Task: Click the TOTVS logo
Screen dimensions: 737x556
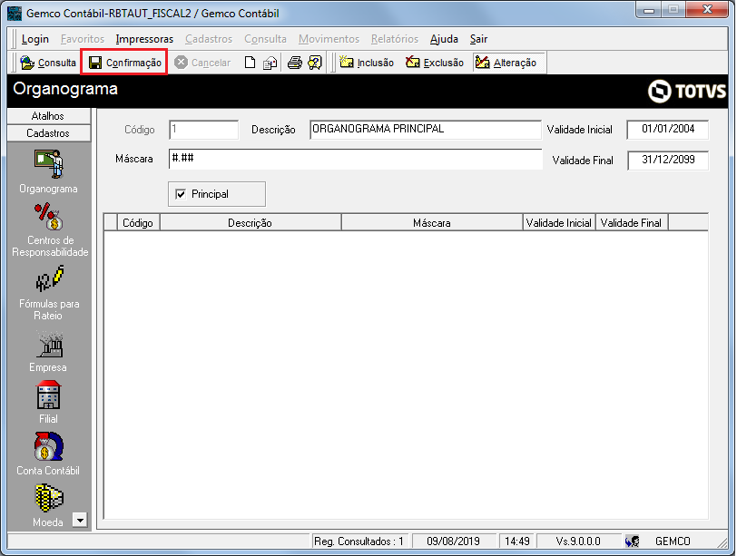Action: click(687, 91)
